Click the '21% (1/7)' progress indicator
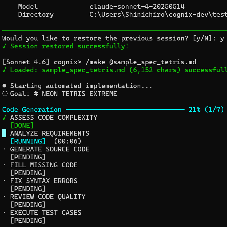227x227 pixels. (206, 110)
